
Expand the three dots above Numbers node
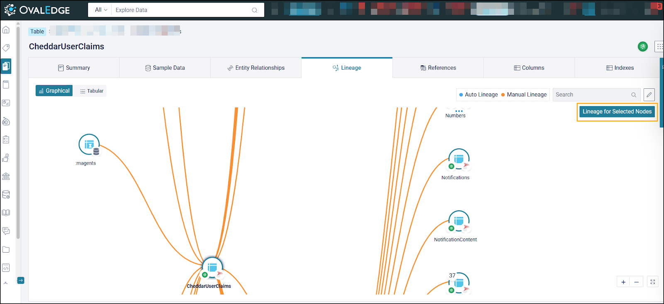(459, 111)
